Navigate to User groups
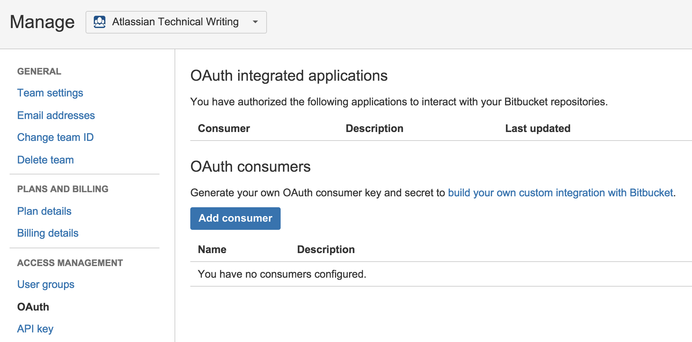 click(x=46, y=284)
